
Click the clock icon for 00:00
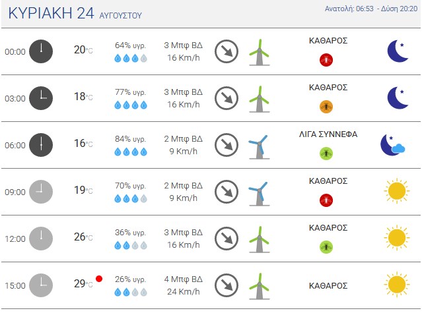pyautogui.click(x=41, y=51)
